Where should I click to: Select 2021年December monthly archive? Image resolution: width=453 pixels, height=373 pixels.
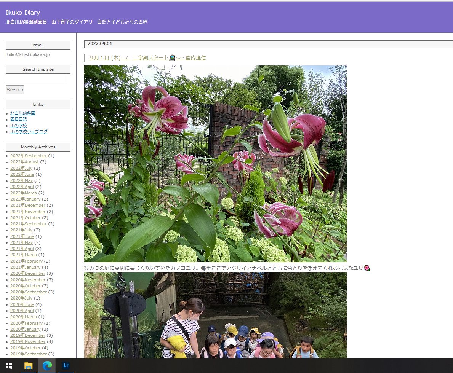click(27, 206)
